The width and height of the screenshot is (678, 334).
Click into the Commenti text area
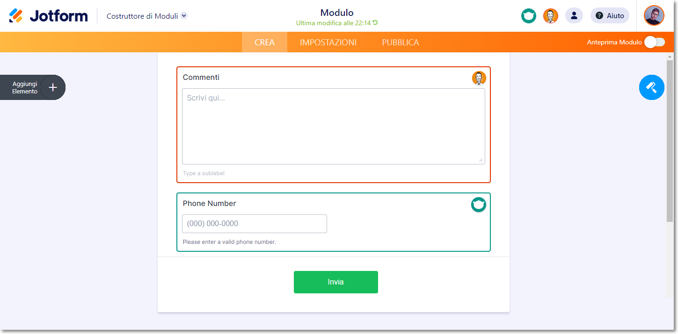tap(333, 126)
